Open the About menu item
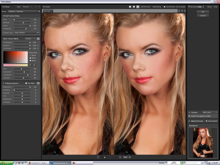 (x=209, y=7)
